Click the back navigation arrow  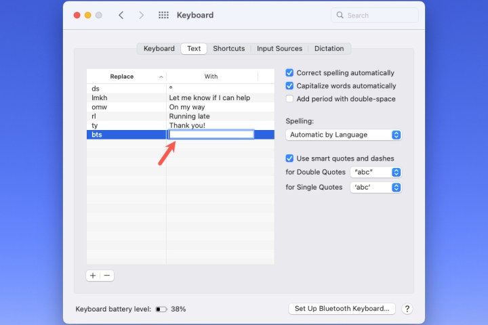[x=121, y=15]
